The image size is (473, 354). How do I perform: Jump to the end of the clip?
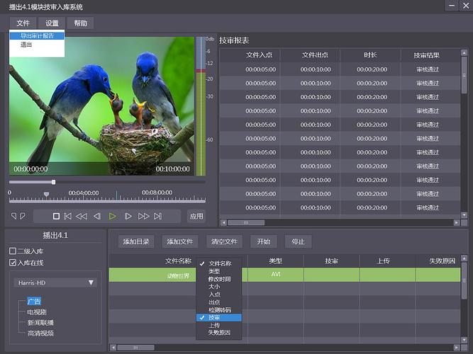tap(157, 216)
